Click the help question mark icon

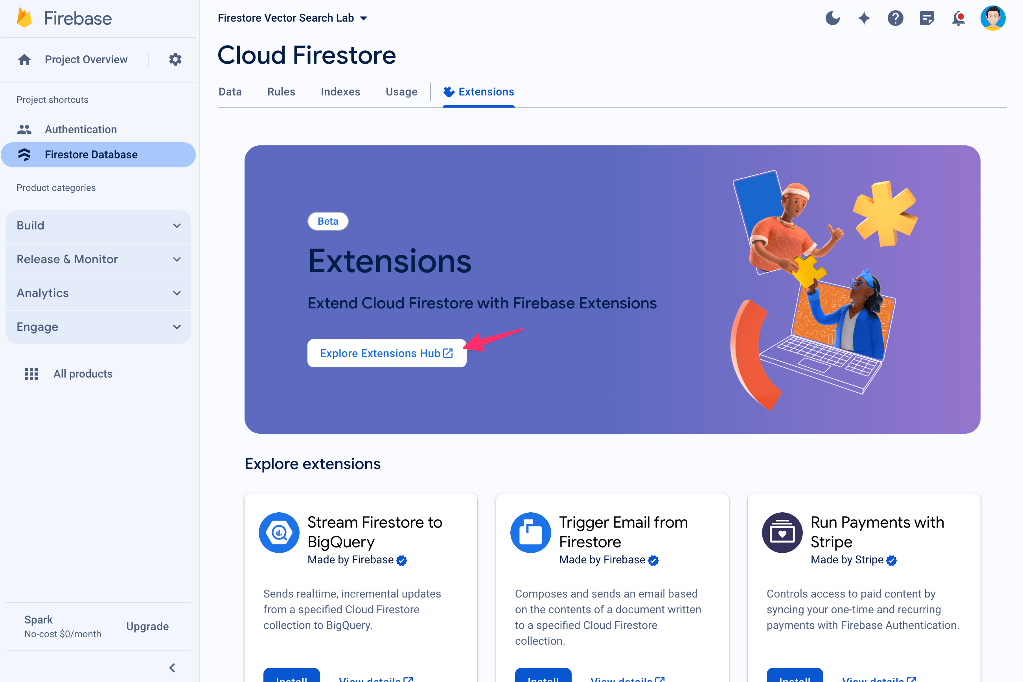point(896,18)
